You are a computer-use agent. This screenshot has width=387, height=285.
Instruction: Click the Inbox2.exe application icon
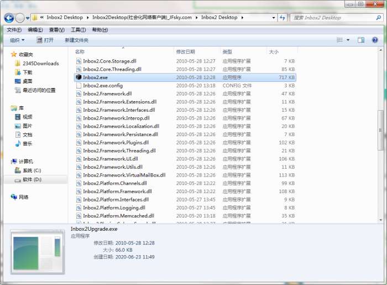tap(79, 77)
